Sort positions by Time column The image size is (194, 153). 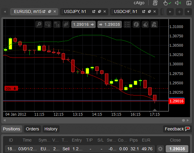tap(27, 140)
